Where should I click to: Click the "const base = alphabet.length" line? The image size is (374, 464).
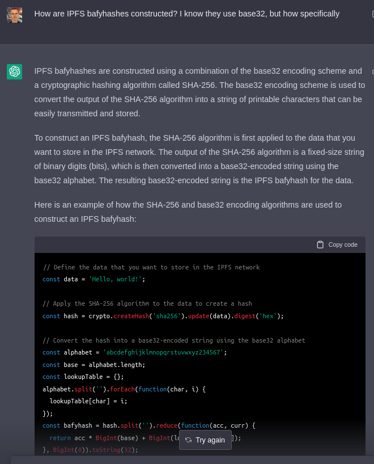coord(94,365)
